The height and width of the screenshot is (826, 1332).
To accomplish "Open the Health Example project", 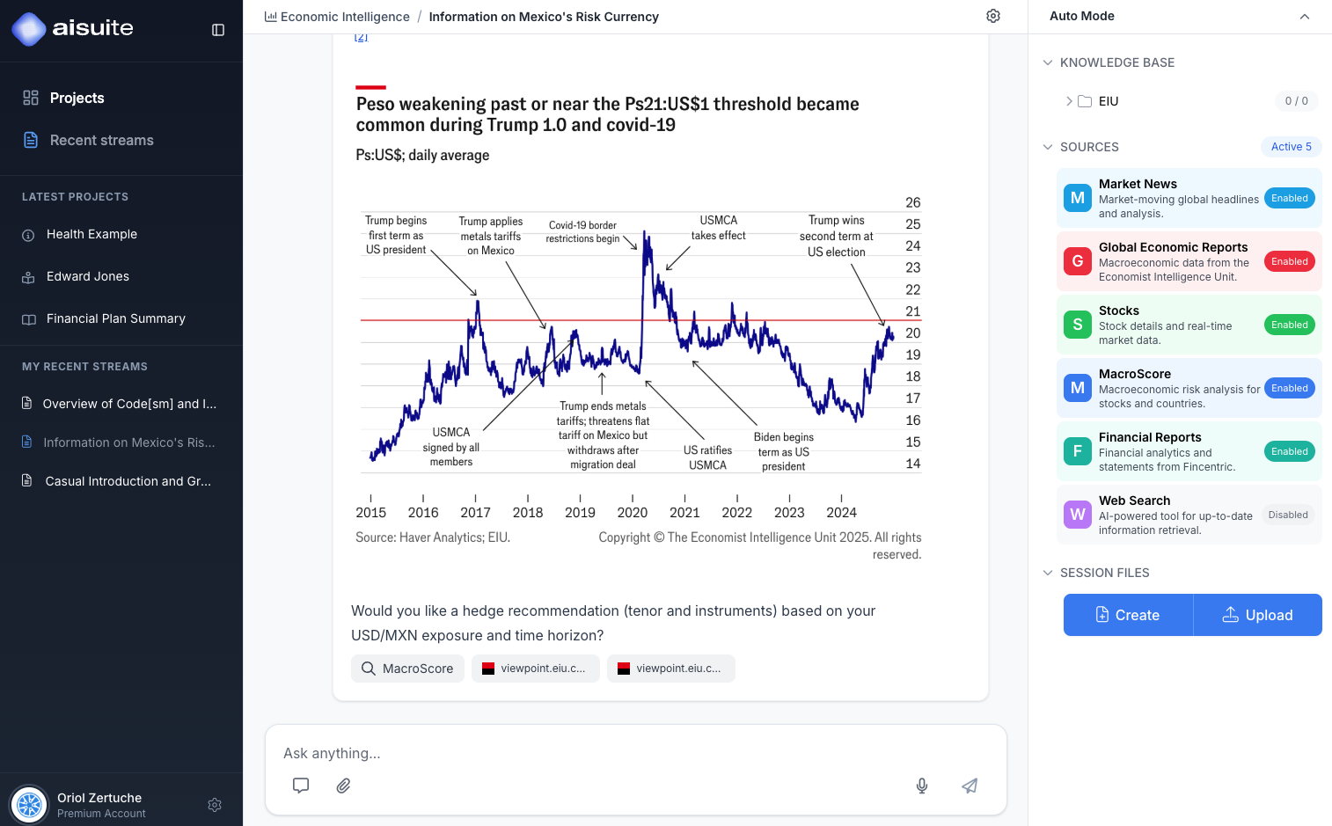I will 91,234.
